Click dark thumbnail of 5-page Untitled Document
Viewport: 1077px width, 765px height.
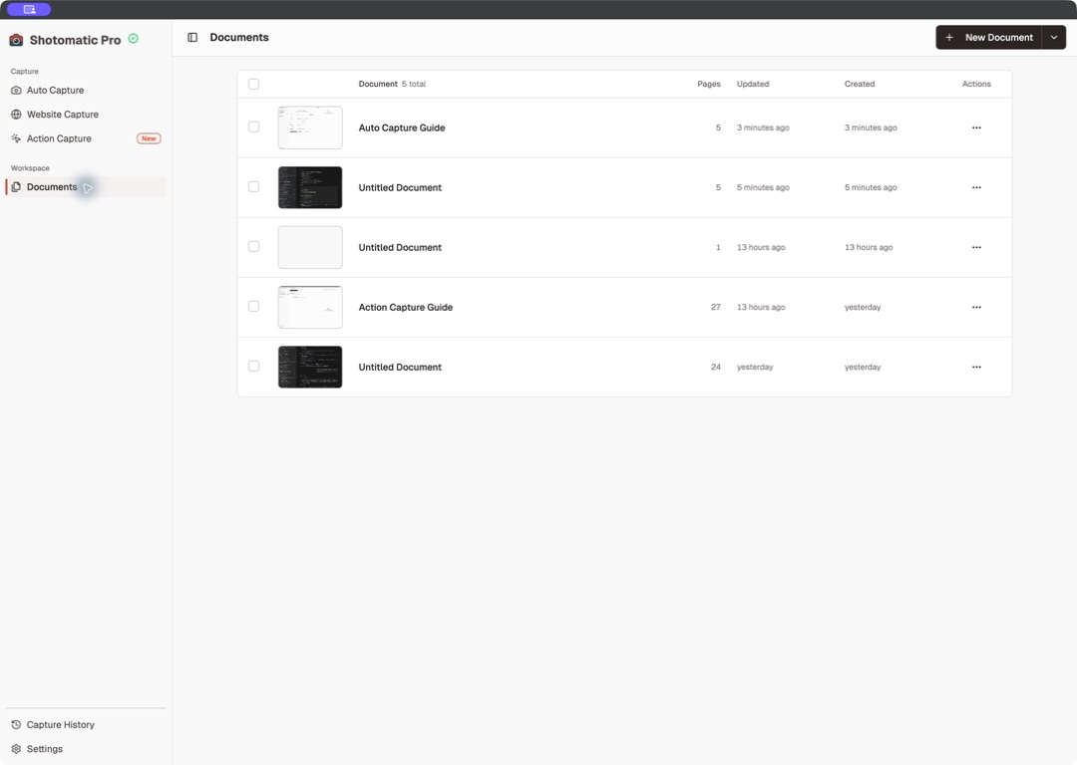click(x=310, y=187)
